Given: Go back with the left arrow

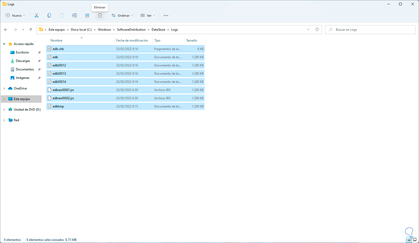Looking at the screenshot, I should [6, 30].
